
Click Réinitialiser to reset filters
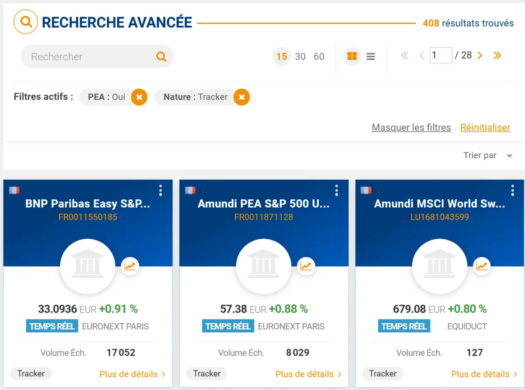point(485,128)
